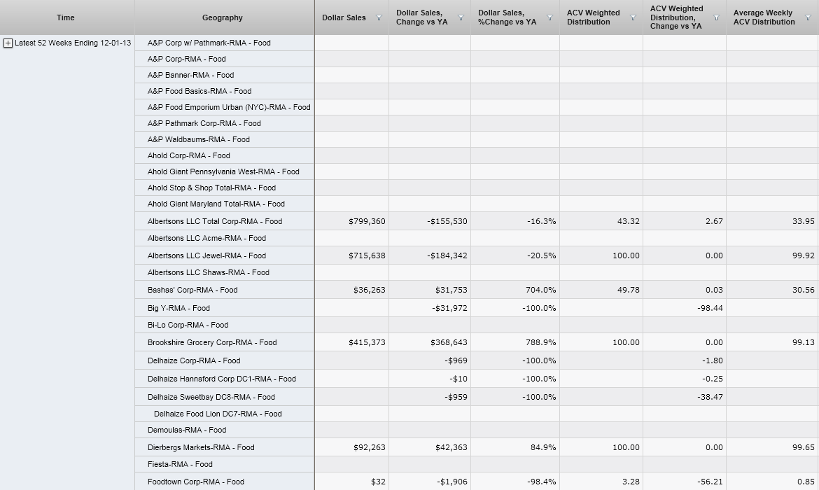Select Brookshire Grocery Corp-RMA - Food row

pyautogui.click(x=212, y=342)
